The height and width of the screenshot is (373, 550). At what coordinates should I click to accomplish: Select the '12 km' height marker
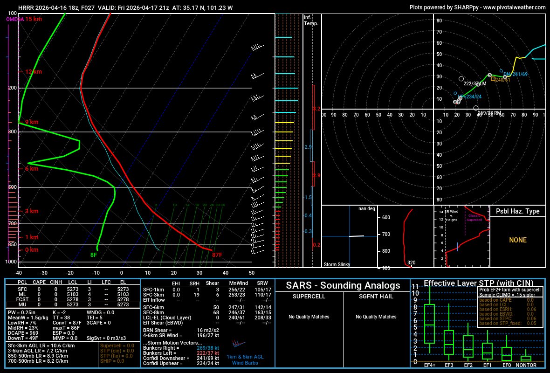tap(33, 72)
